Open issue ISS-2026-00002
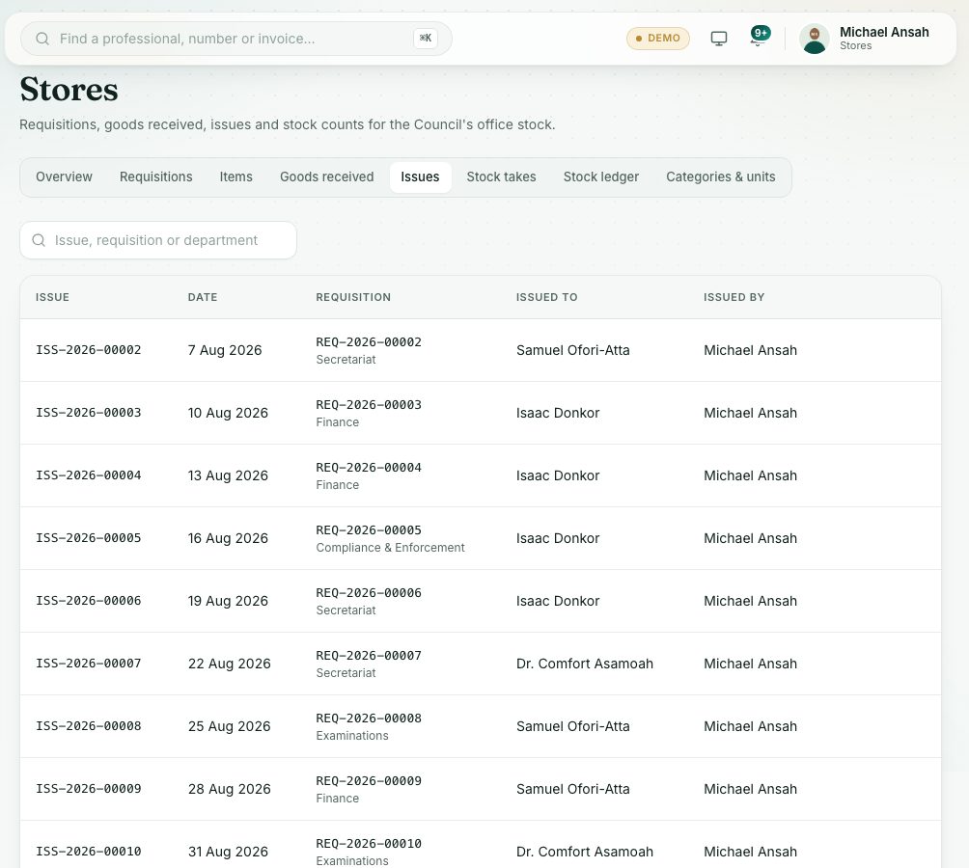This screenshot has height=868, width=969. point(89,350)
